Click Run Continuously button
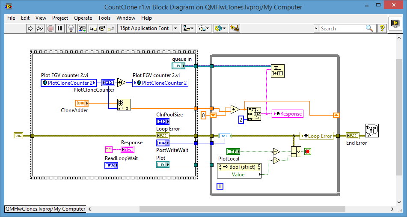 coord(40,28)
